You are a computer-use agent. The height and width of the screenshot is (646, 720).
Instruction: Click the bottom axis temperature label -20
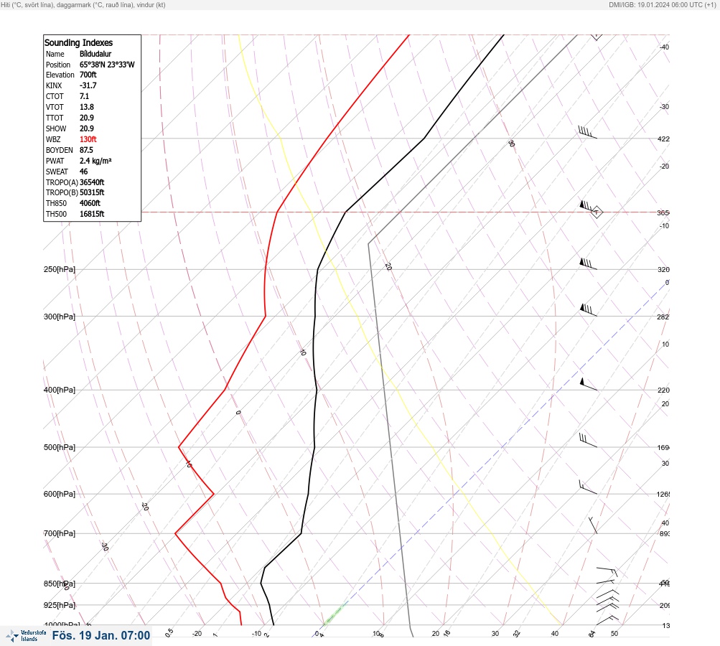point(197,634)
